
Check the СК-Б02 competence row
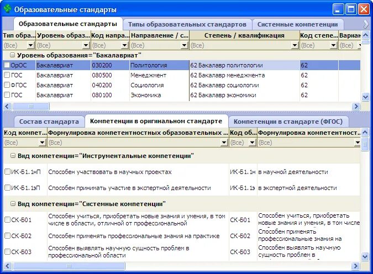(x=8, y=236)
